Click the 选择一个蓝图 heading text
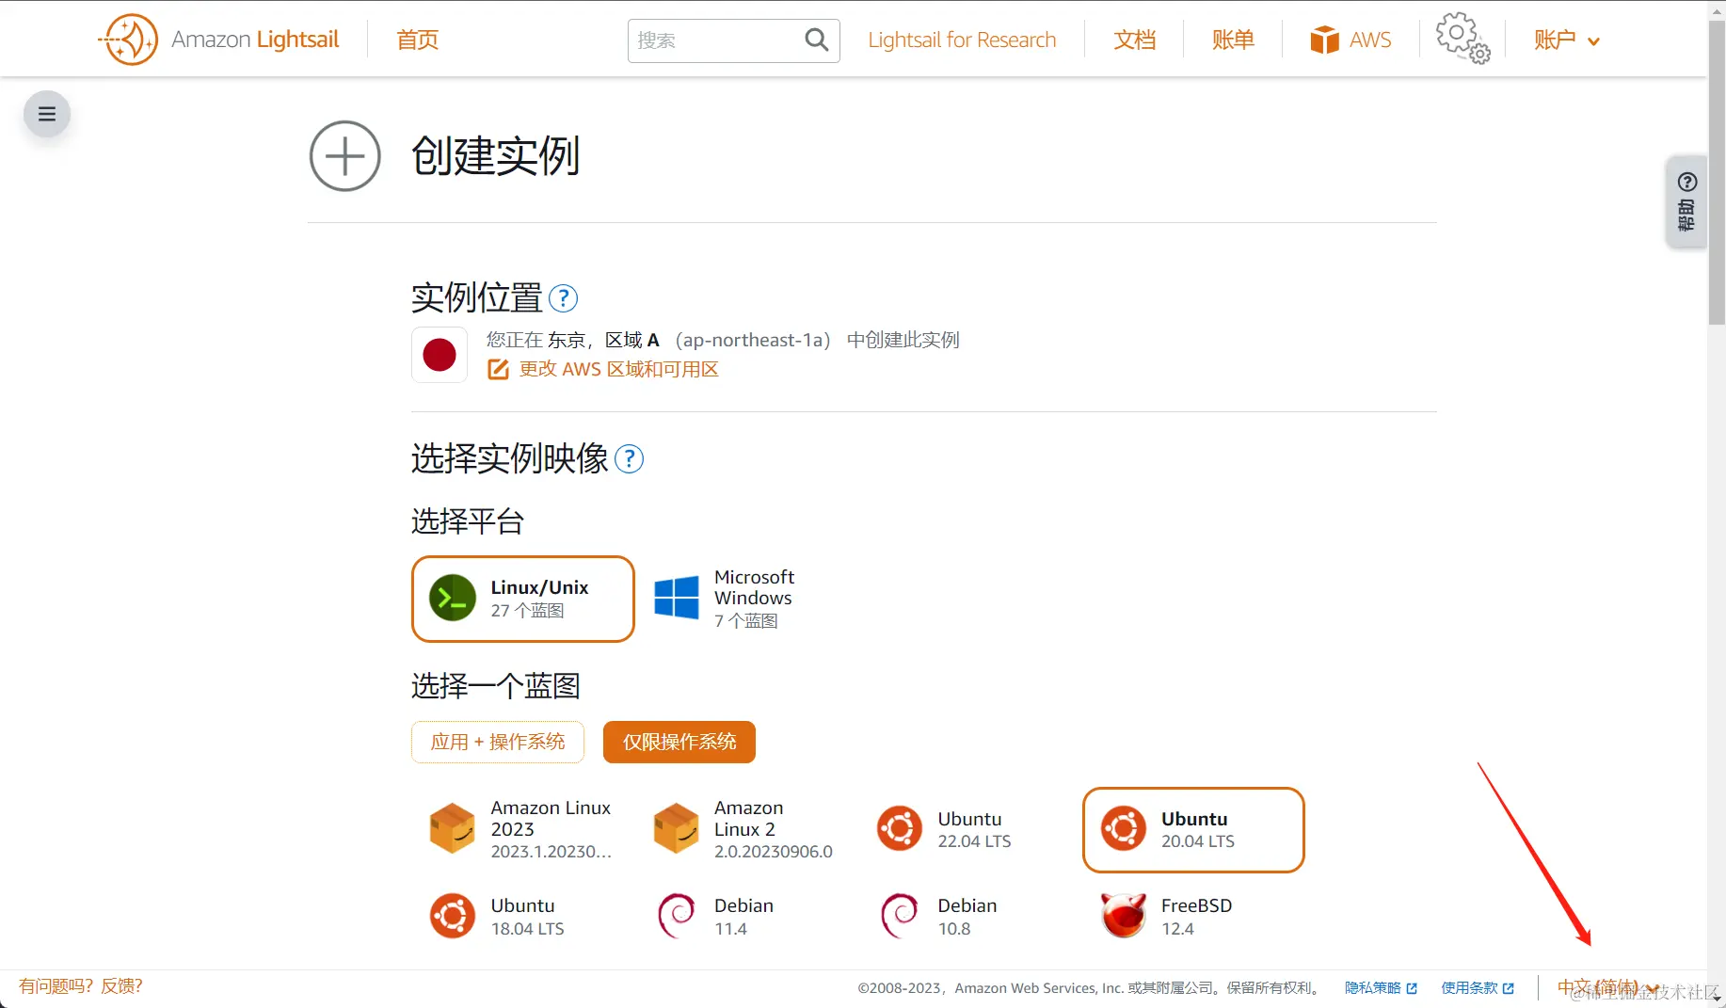The width and height of the screenshot is (1726, 1008). (495, 686)
